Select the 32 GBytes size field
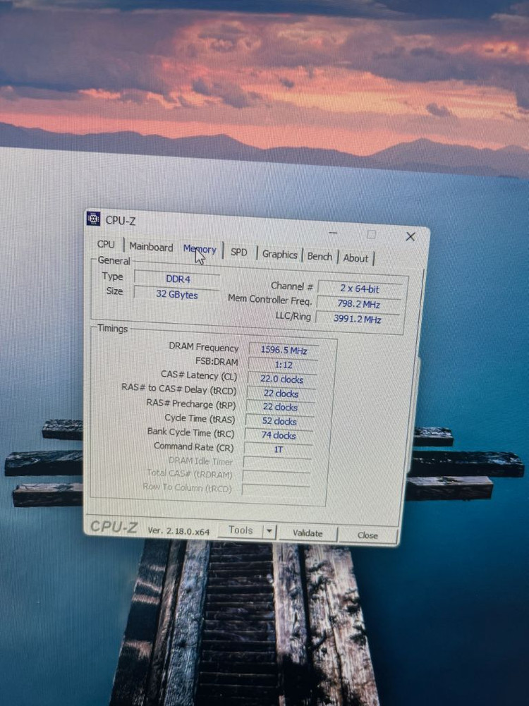529x706 pixels. pyautogui.click(x=176, y=294)
